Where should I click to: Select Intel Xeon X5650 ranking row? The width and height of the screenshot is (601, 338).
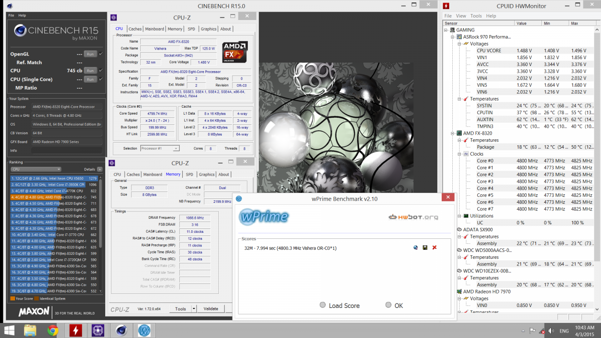pyautogui.click(x=54, y=178)
